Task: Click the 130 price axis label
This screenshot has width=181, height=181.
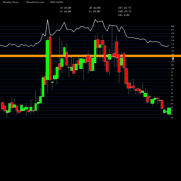Action: point(173,47)
